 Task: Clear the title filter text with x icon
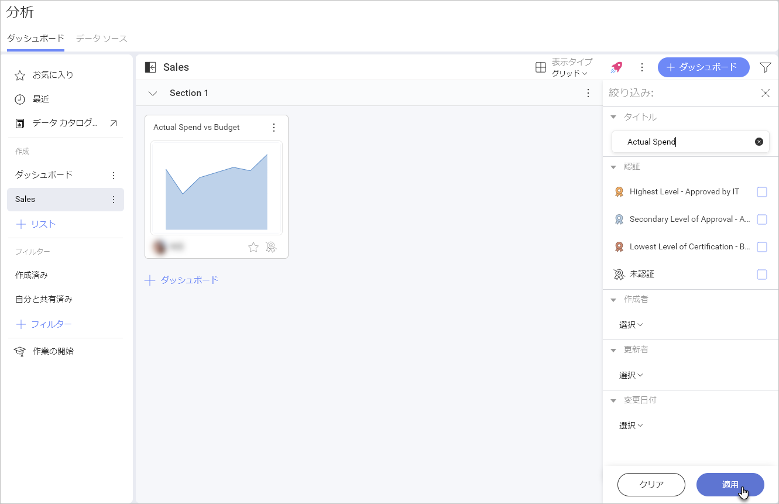[759, 142]
